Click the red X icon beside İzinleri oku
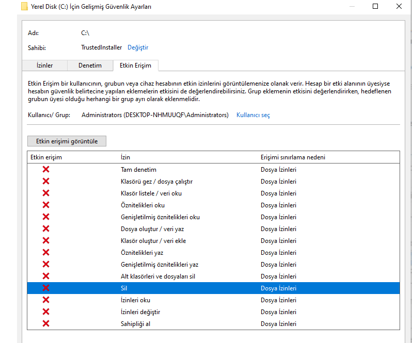The height and width of the screenshot is (343, 413). (x=46, y=300)
